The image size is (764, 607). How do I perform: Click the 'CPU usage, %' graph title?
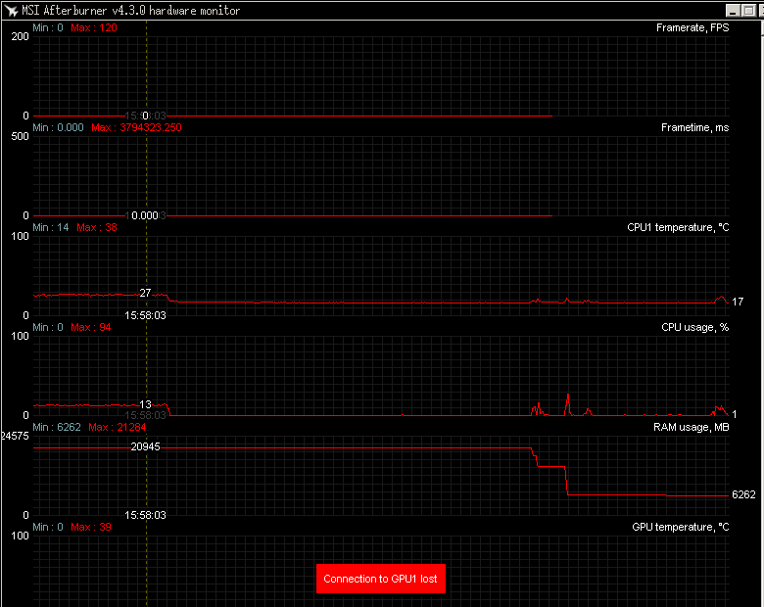point(694,327)
